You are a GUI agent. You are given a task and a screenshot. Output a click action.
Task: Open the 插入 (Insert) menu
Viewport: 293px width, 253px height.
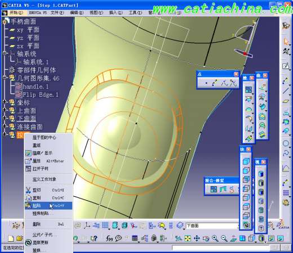tap(116, 13)
